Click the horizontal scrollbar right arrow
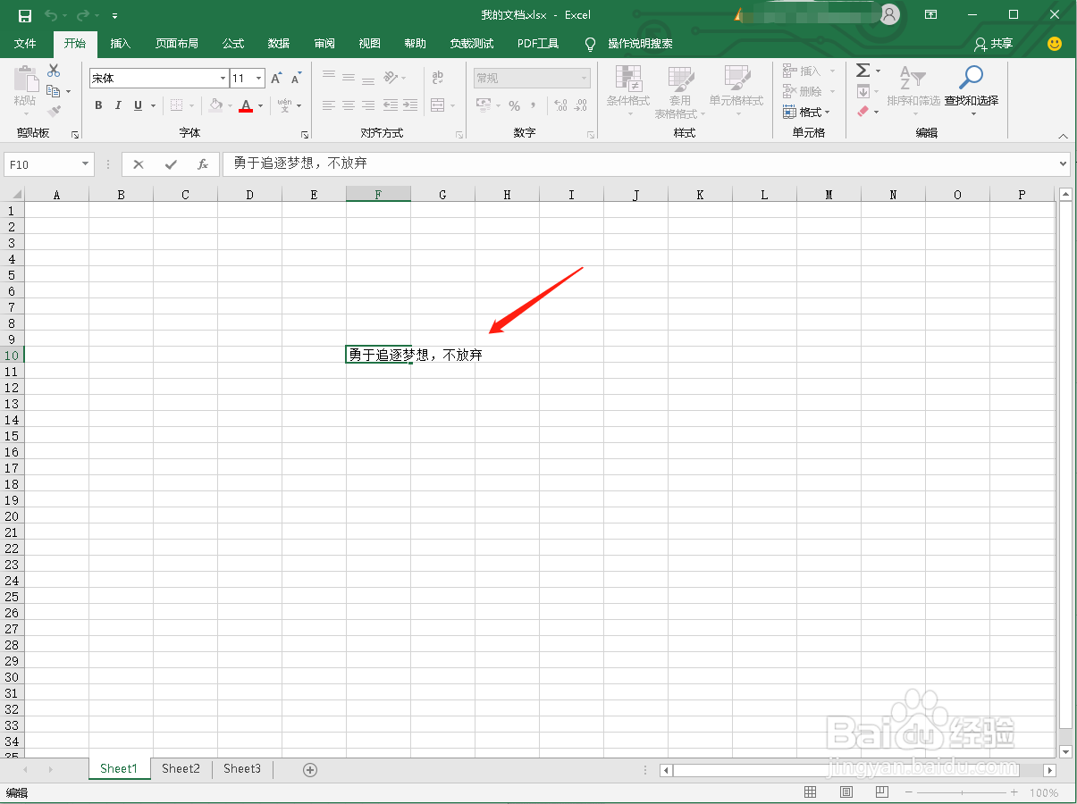 [x=1050, y=770]
